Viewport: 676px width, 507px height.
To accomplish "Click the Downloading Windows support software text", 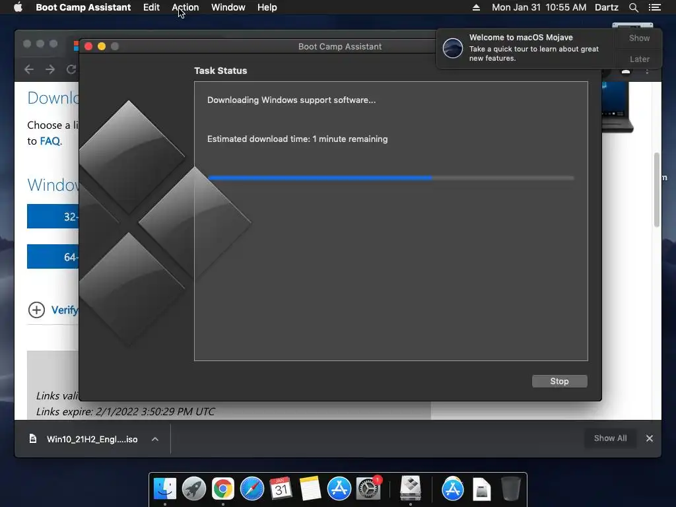I will (x=291, y=100).
